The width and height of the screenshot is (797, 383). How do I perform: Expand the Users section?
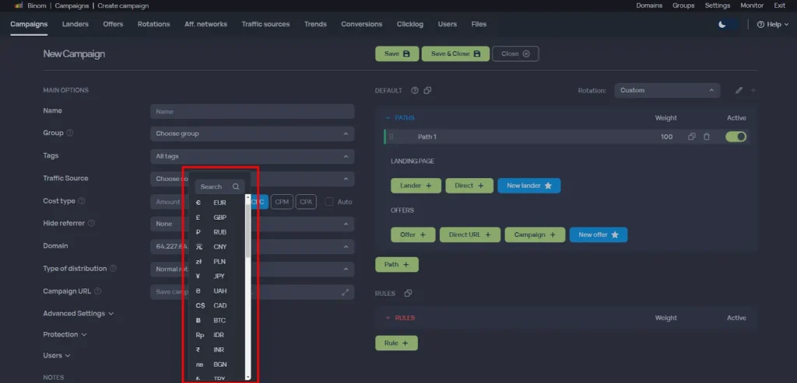coord(56,356)
